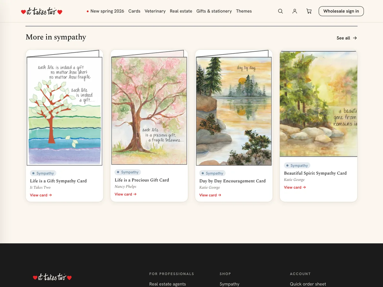Open Beautiful Spirit Sympathy Card image
Viewport: 383px width, 287px height.
click(319, 104)
